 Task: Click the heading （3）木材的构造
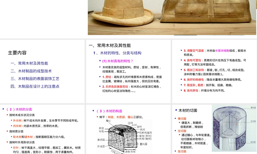click(x=109, y=111)
